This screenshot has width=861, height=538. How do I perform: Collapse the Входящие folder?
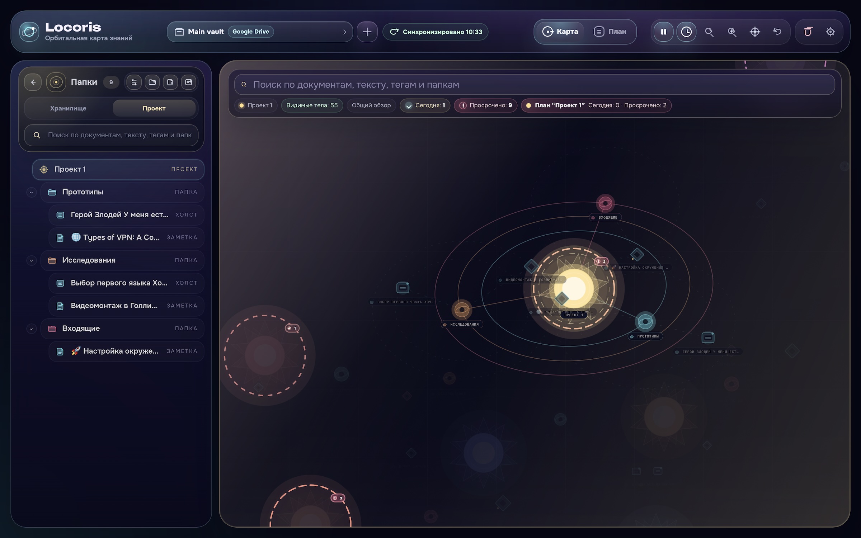32,329
